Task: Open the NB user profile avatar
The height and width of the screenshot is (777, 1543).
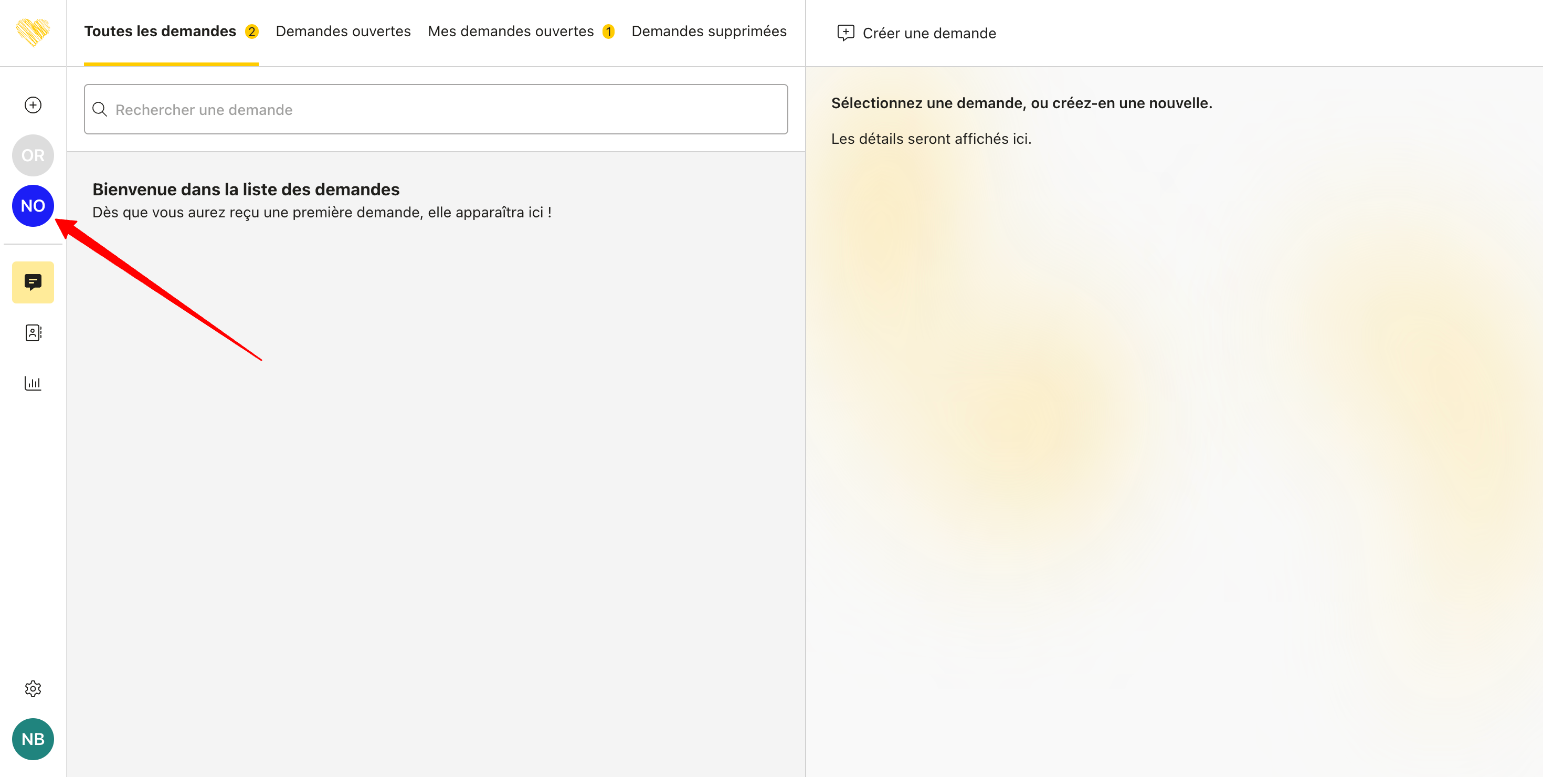Action: 33,739
